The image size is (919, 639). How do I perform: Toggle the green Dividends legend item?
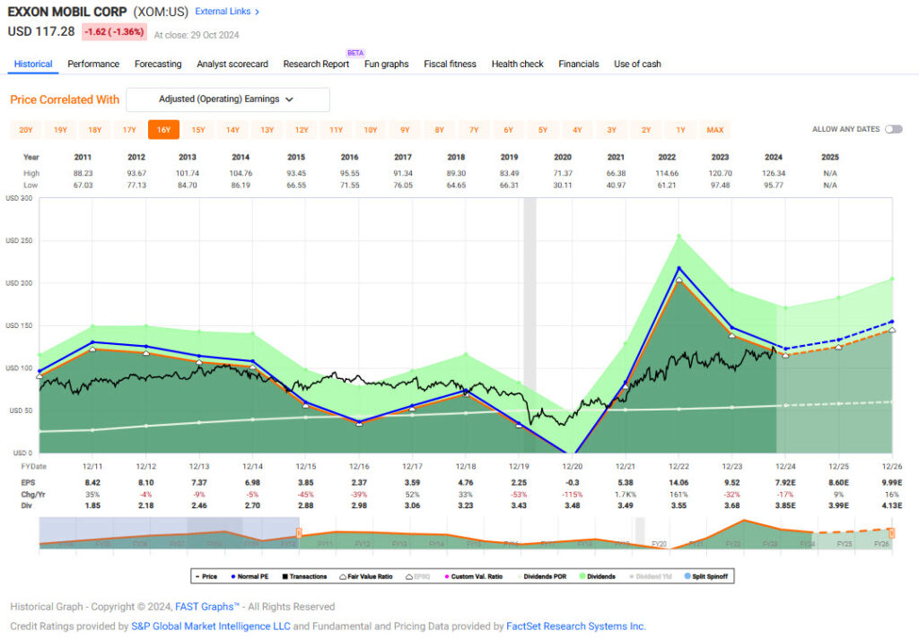click(x=597, y=577)
